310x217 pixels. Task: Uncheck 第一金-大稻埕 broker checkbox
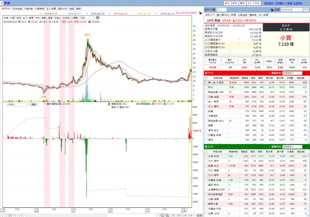click(206, 82)
